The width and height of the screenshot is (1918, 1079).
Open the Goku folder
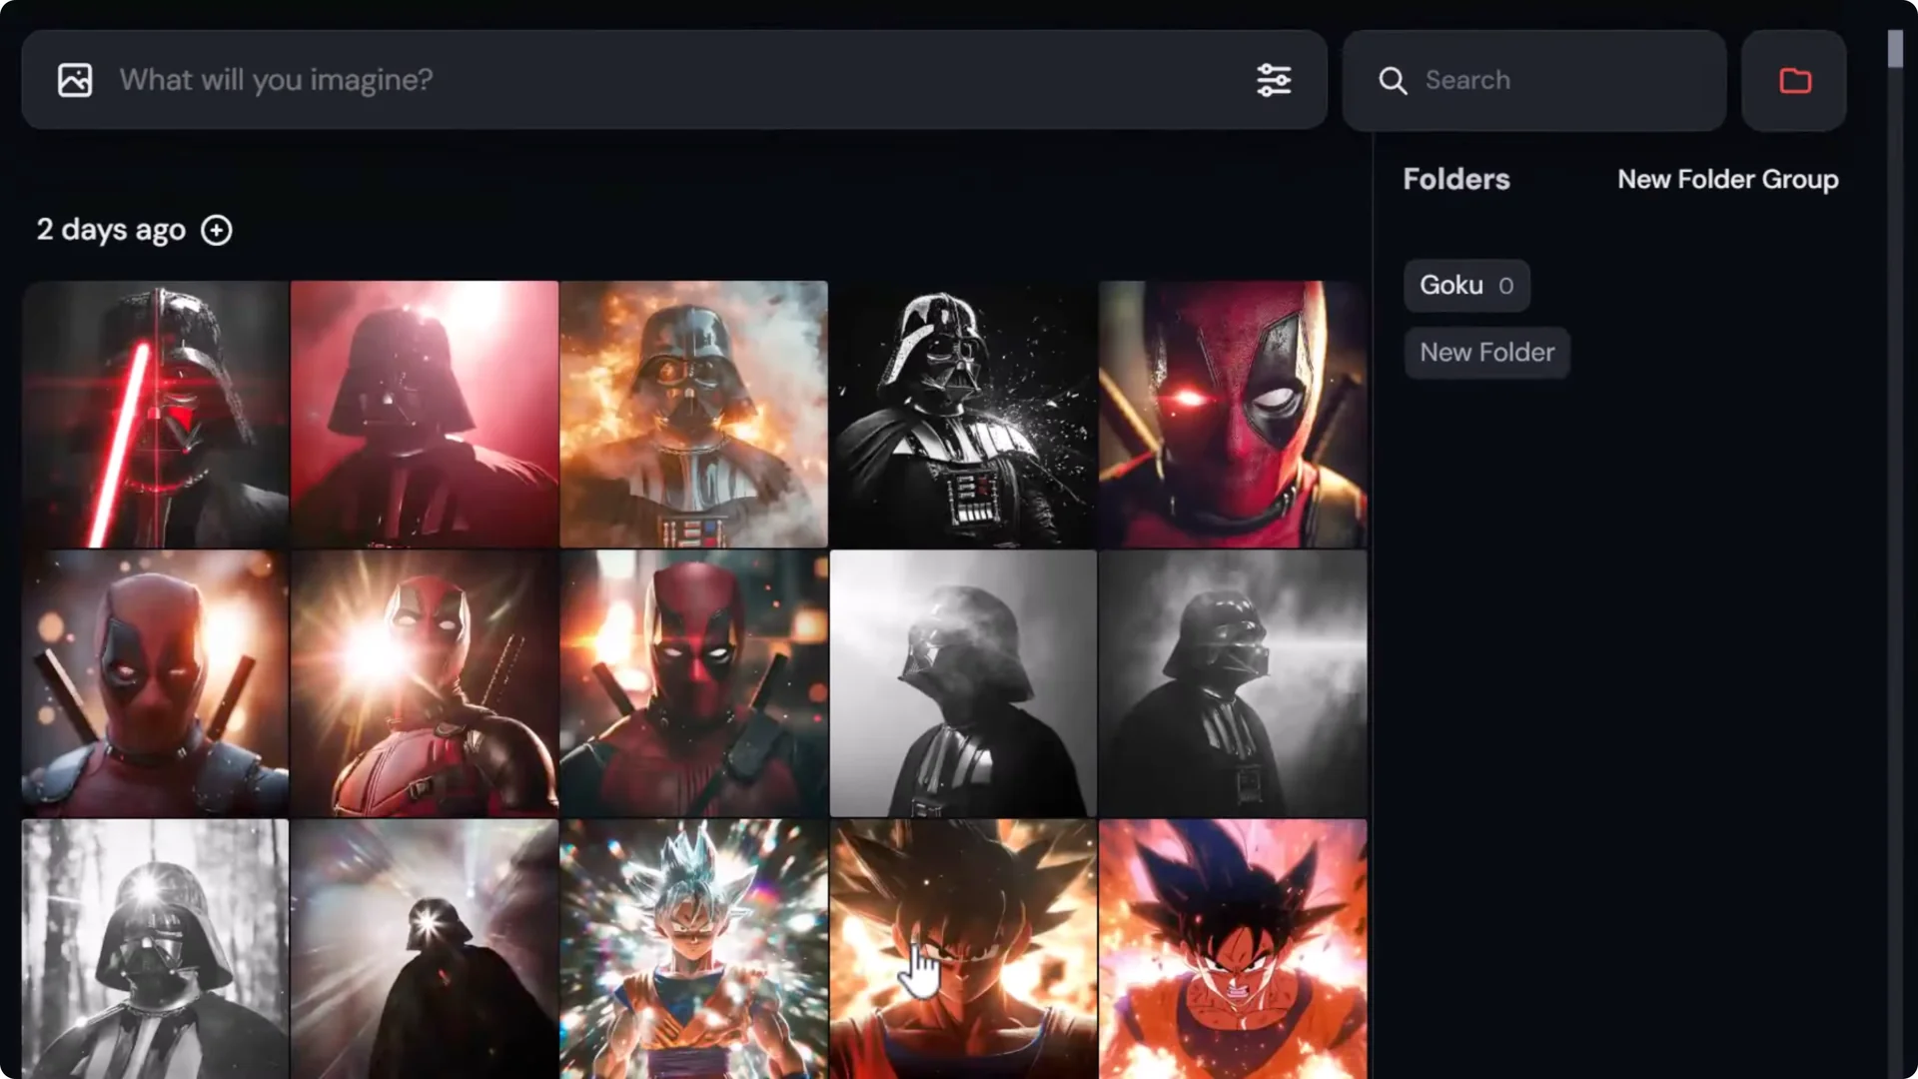pos(1465,286)
